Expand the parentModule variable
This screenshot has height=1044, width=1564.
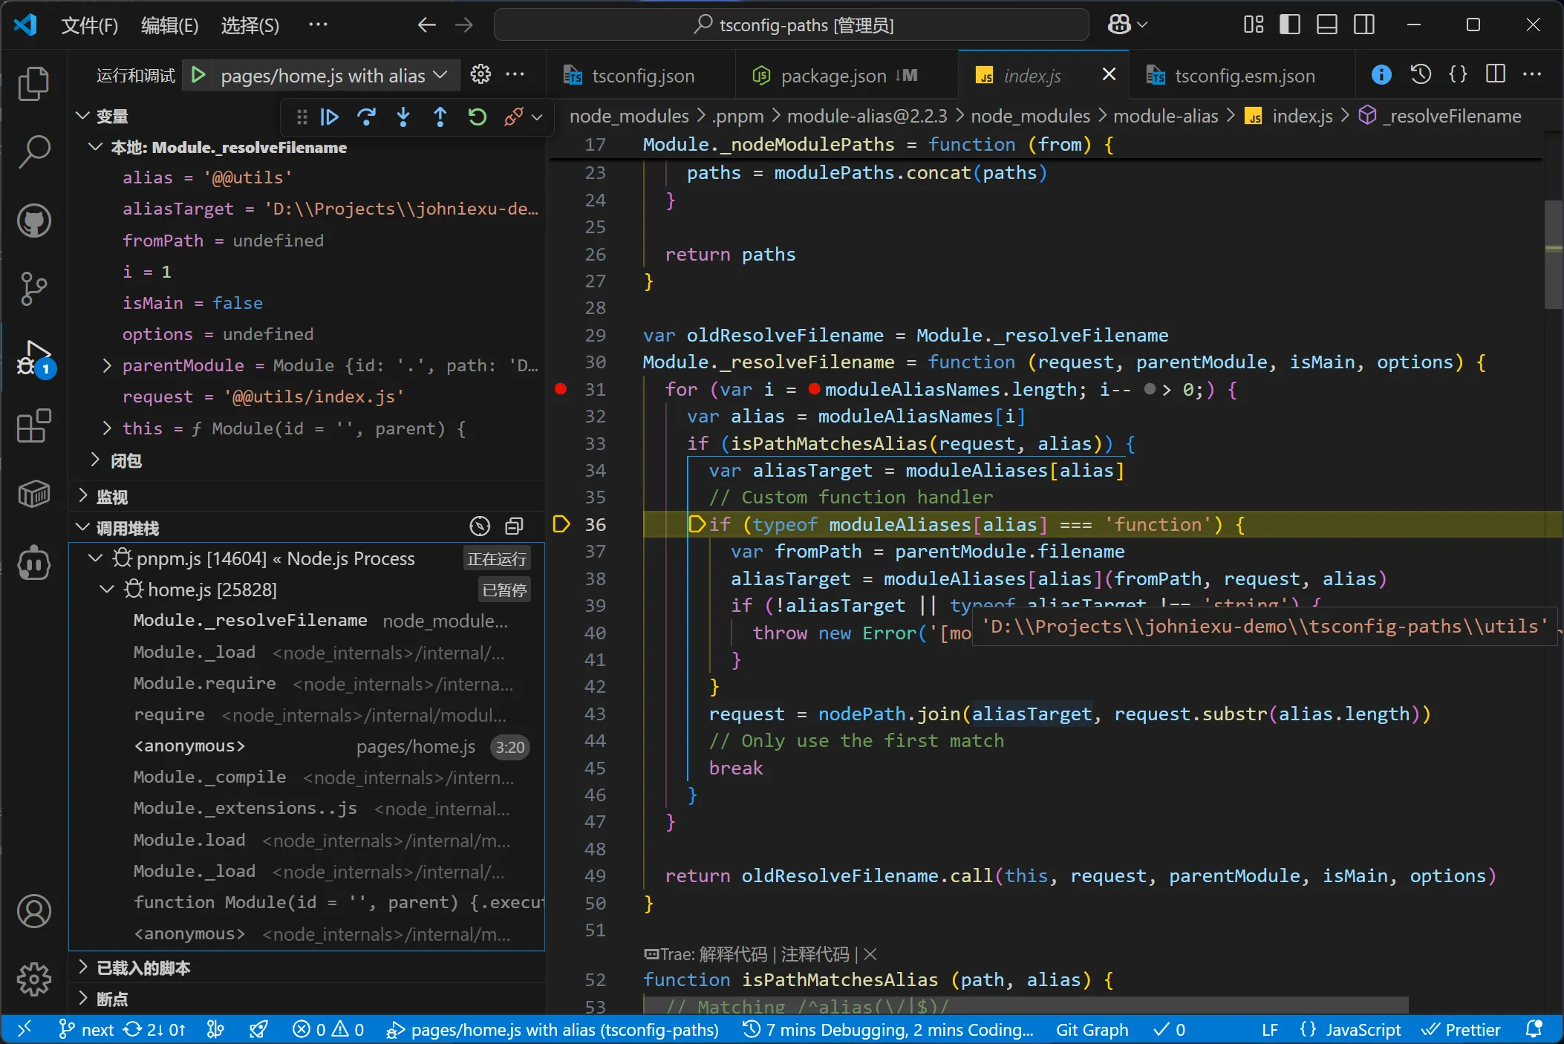pyautogui.click(x=107, y=365)
